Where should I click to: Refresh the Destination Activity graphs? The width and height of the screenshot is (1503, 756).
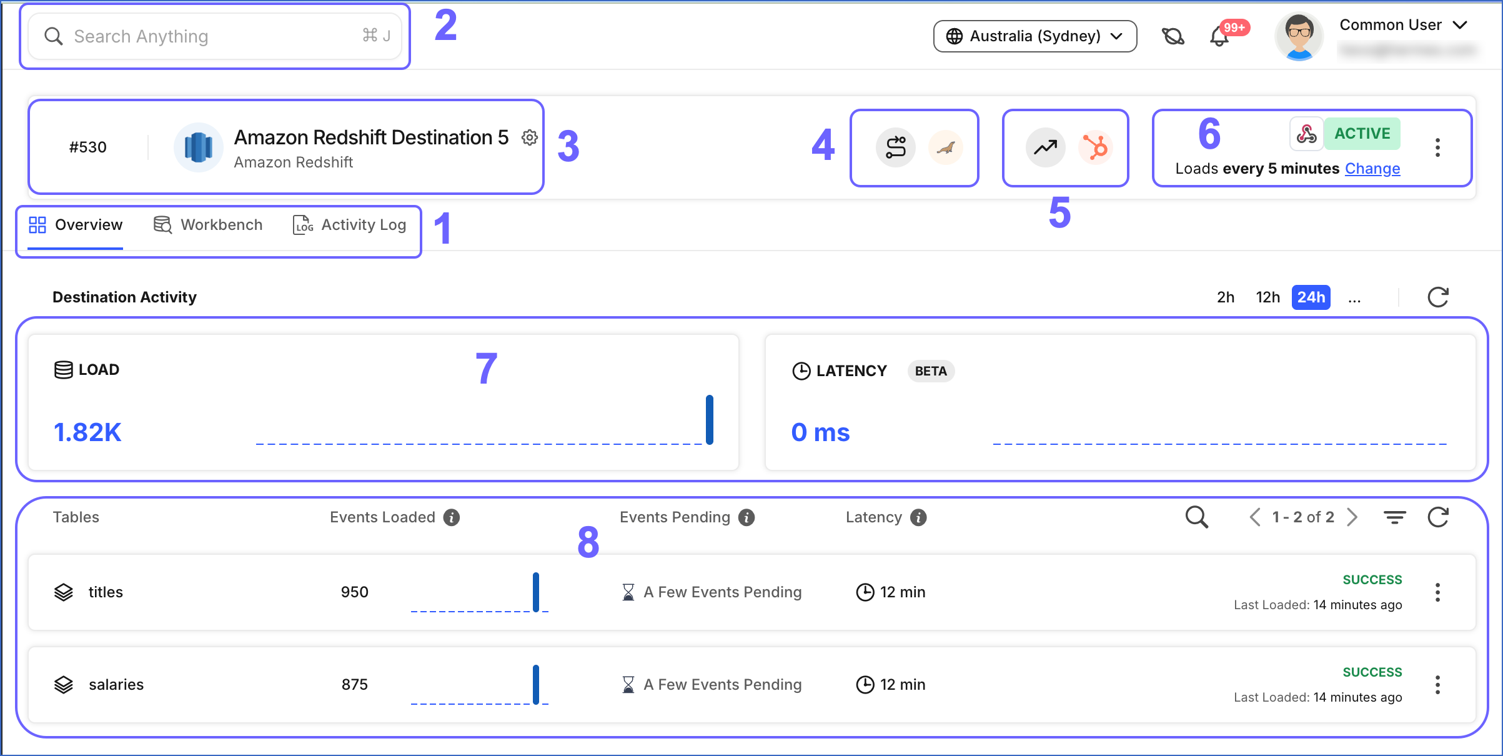click(x=1438, y=297)
